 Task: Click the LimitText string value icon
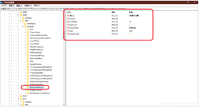point(68,22)
